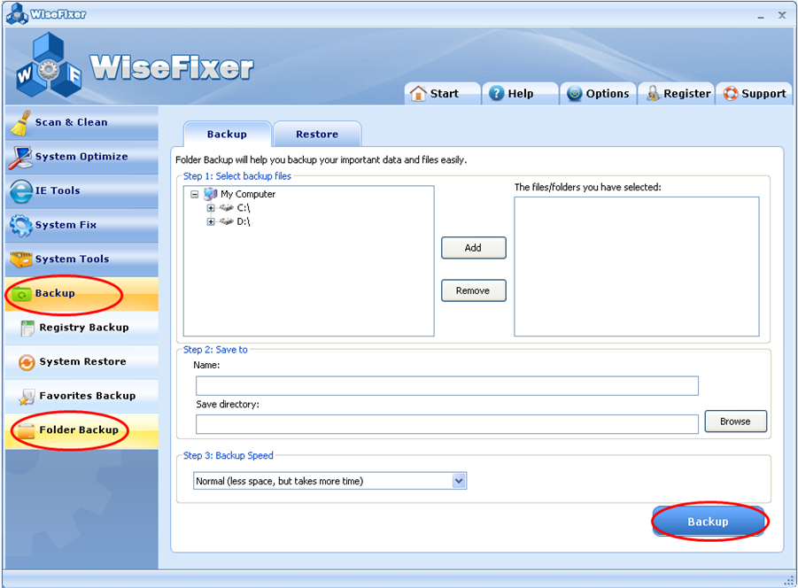Viewport: 798px width, 588px height.
Task: Open the Backup Speed dropdown arrow
Action: tap(459, 481)
